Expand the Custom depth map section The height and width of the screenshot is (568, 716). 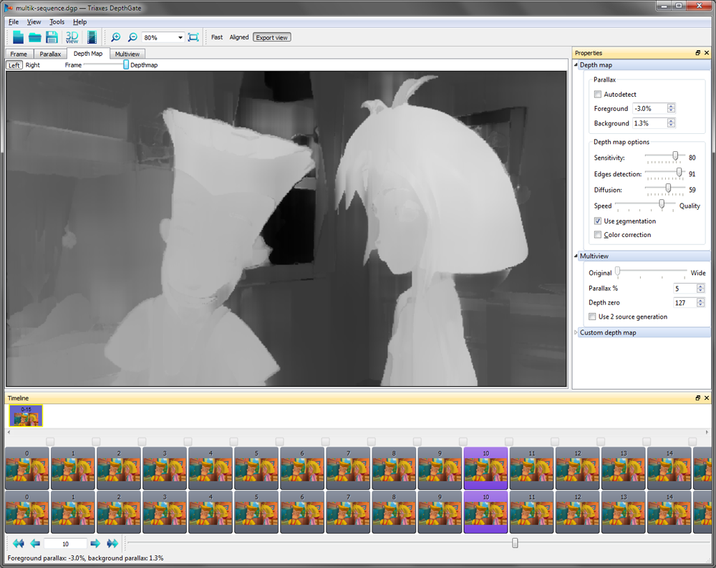576,332
